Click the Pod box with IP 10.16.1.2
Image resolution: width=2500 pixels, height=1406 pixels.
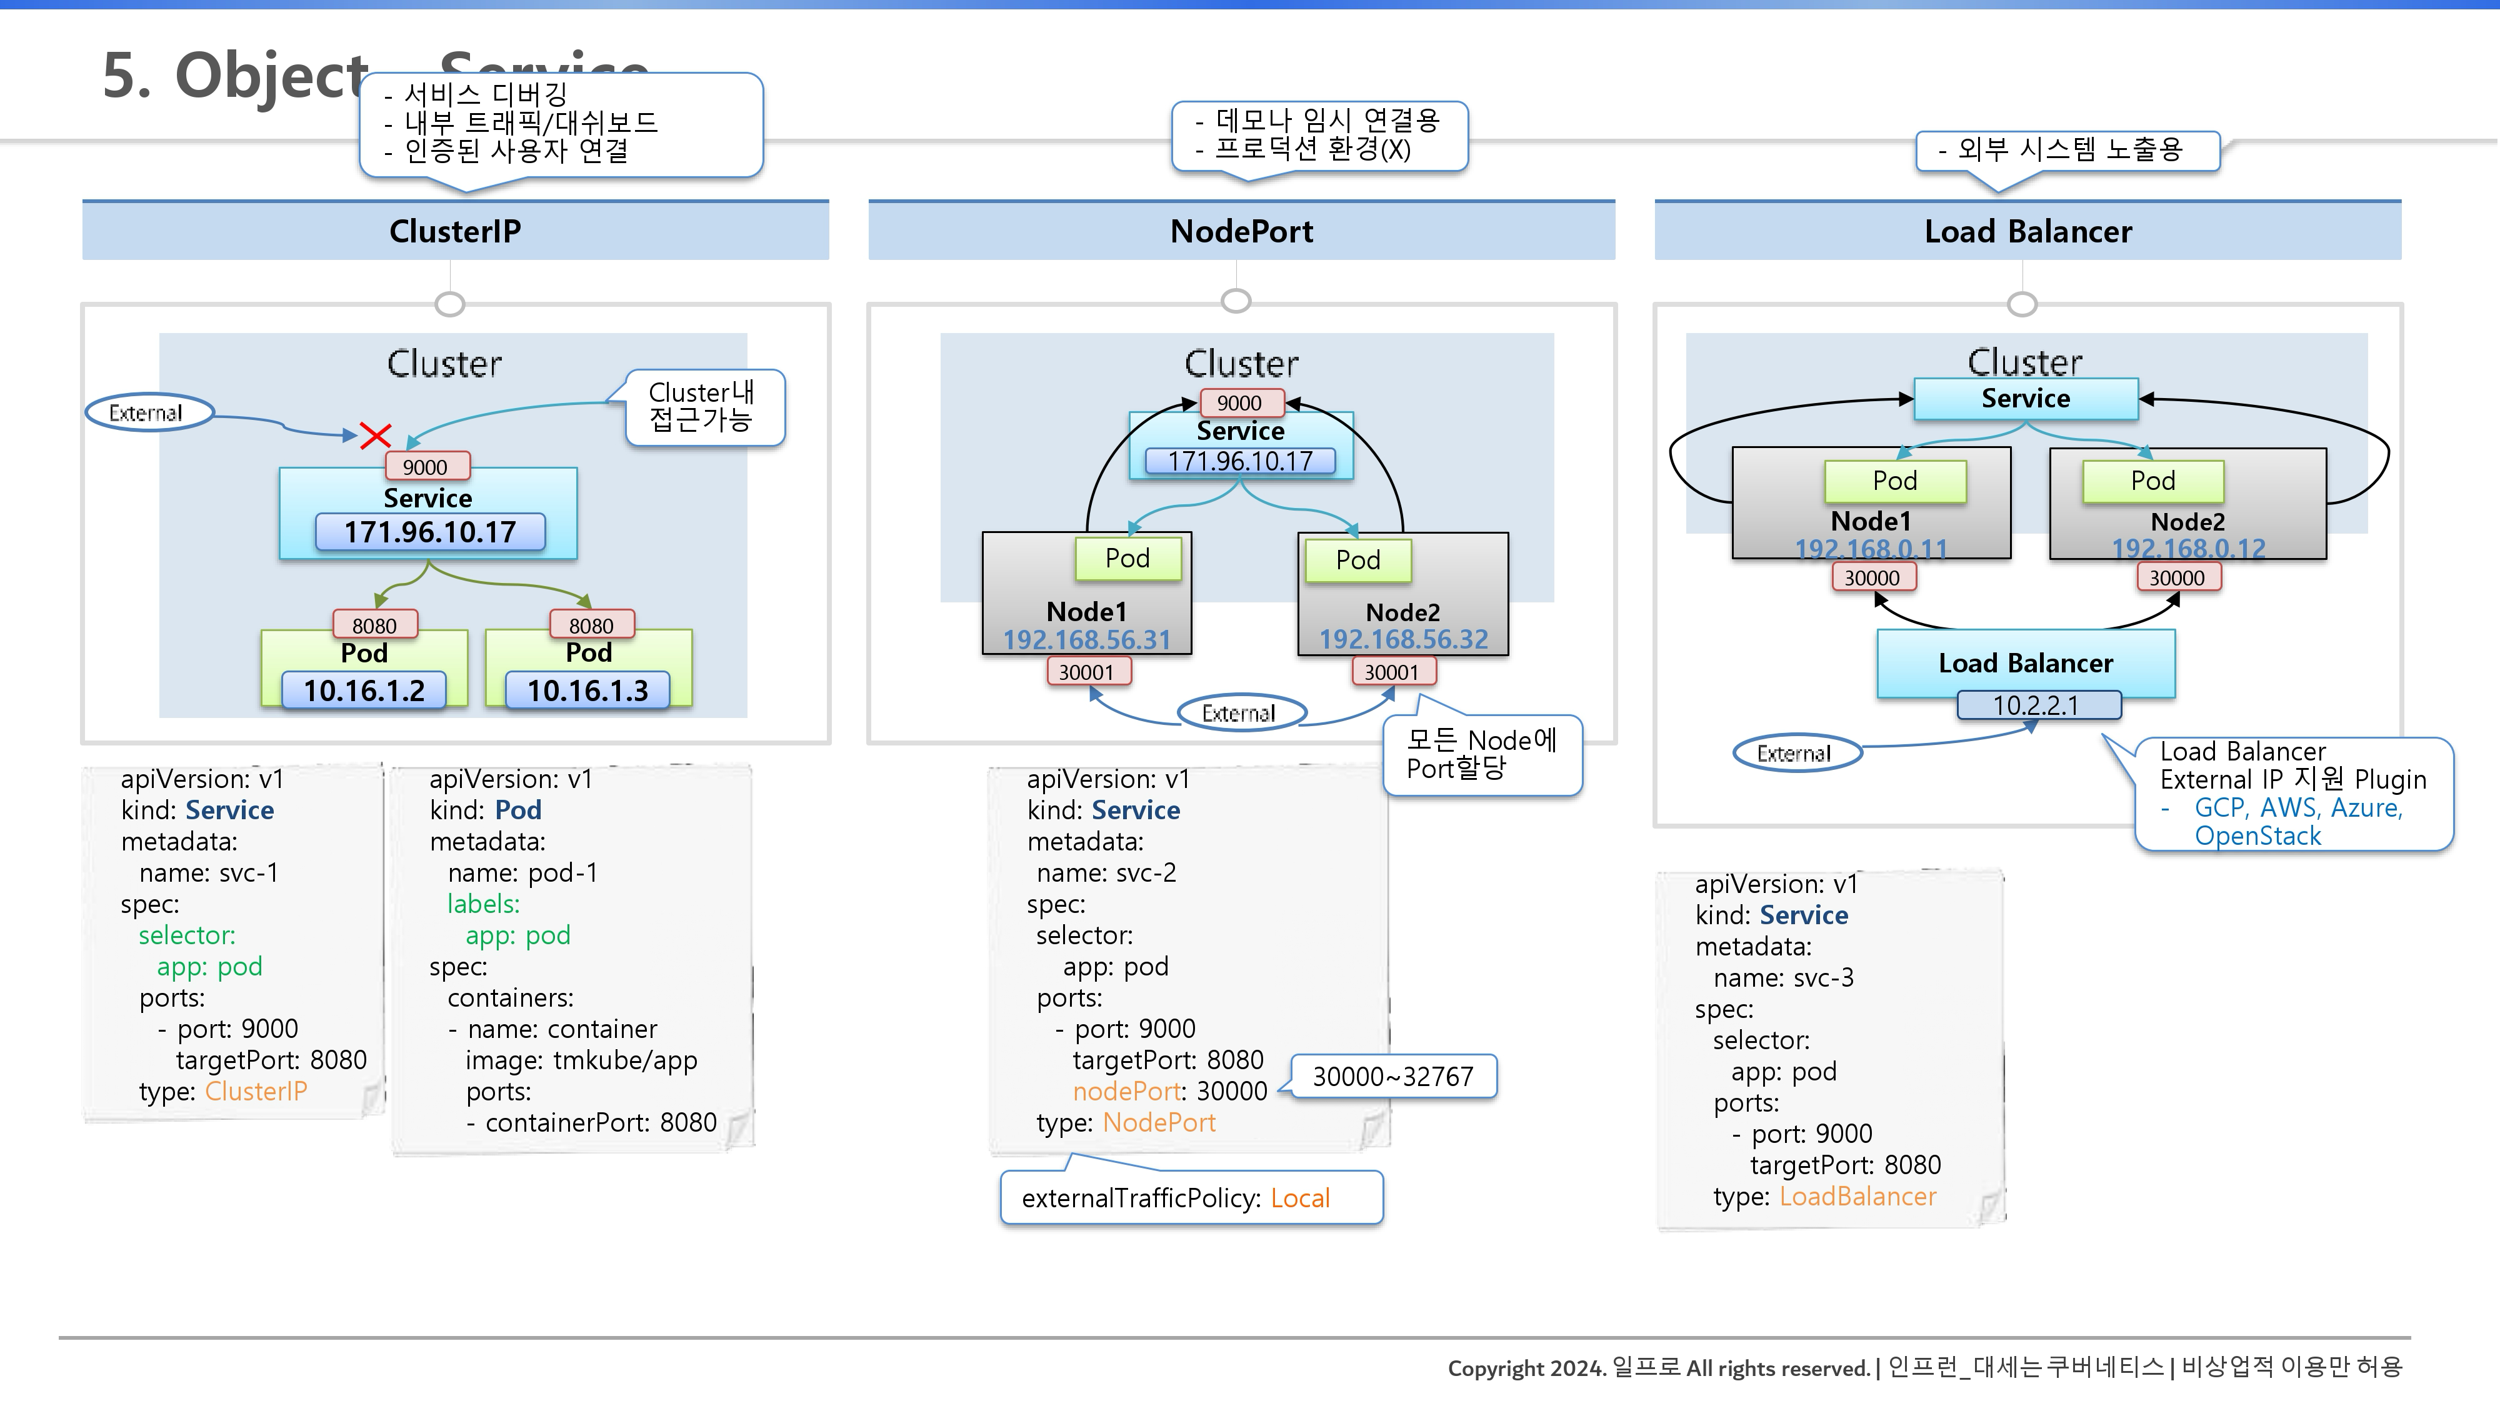(364, 669)
